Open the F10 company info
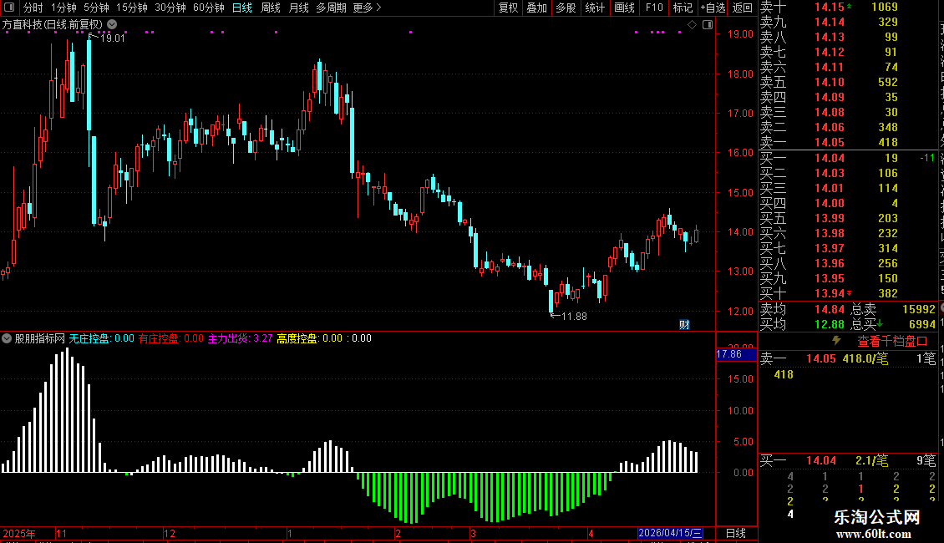The image size is (944, 543). point(654,8)
